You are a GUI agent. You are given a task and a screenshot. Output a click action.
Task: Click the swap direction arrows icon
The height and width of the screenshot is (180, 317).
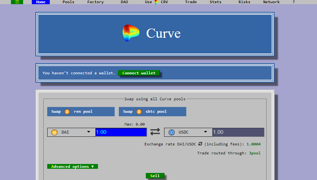coord(155,132)
